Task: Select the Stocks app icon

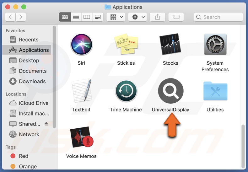Action: pos(170,44)
